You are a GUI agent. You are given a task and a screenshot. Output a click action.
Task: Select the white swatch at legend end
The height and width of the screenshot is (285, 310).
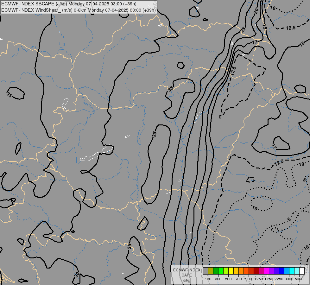pos(302,271)
